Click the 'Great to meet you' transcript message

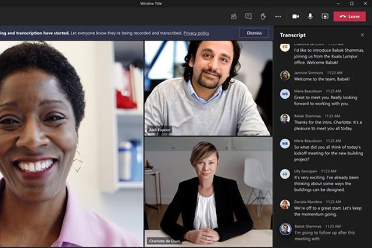(325, 100)
